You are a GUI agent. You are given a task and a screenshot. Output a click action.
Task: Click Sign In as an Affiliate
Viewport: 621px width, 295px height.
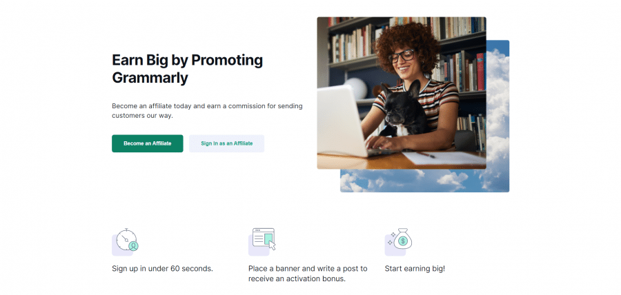226,143
